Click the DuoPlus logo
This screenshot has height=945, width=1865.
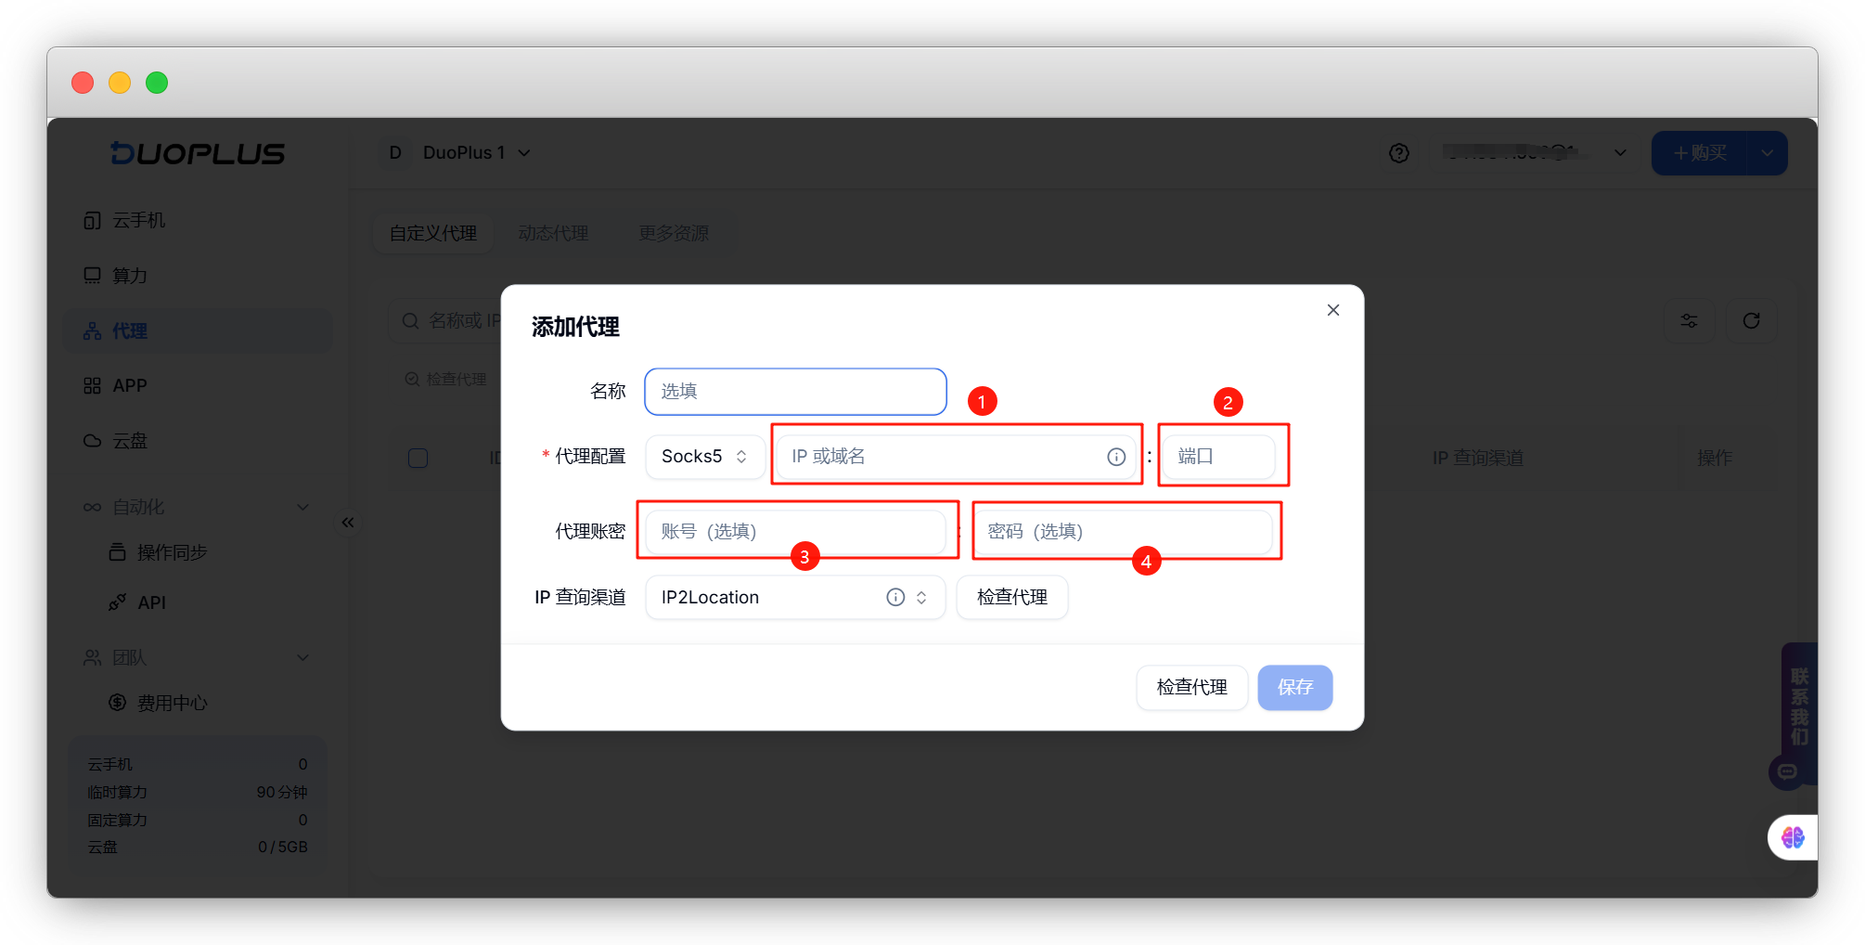[x=198, y=153]
